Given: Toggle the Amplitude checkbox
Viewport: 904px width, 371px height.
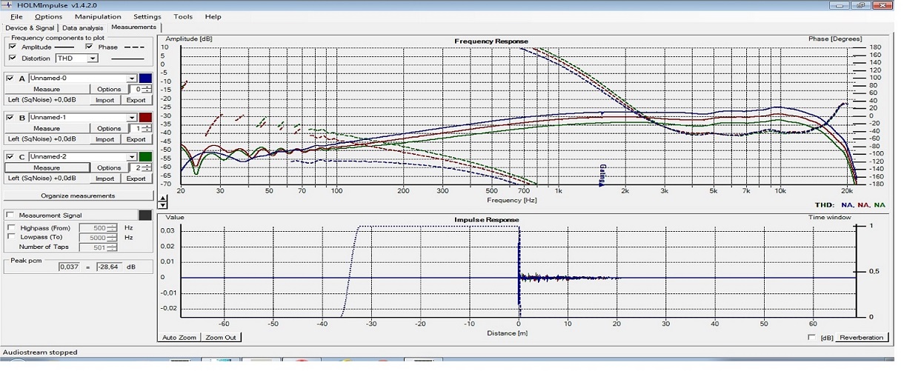Looking at the screenshot, I should (x=13, y=47).
